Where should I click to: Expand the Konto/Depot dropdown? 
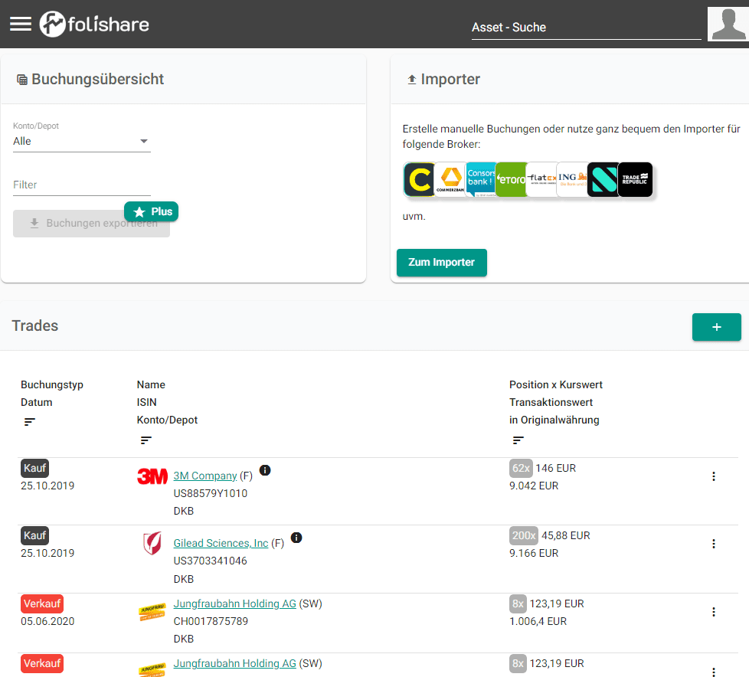click(82, 141)
